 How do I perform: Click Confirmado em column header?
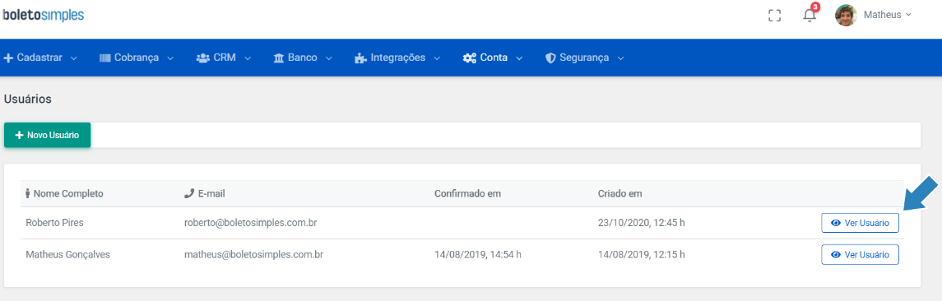467,193
